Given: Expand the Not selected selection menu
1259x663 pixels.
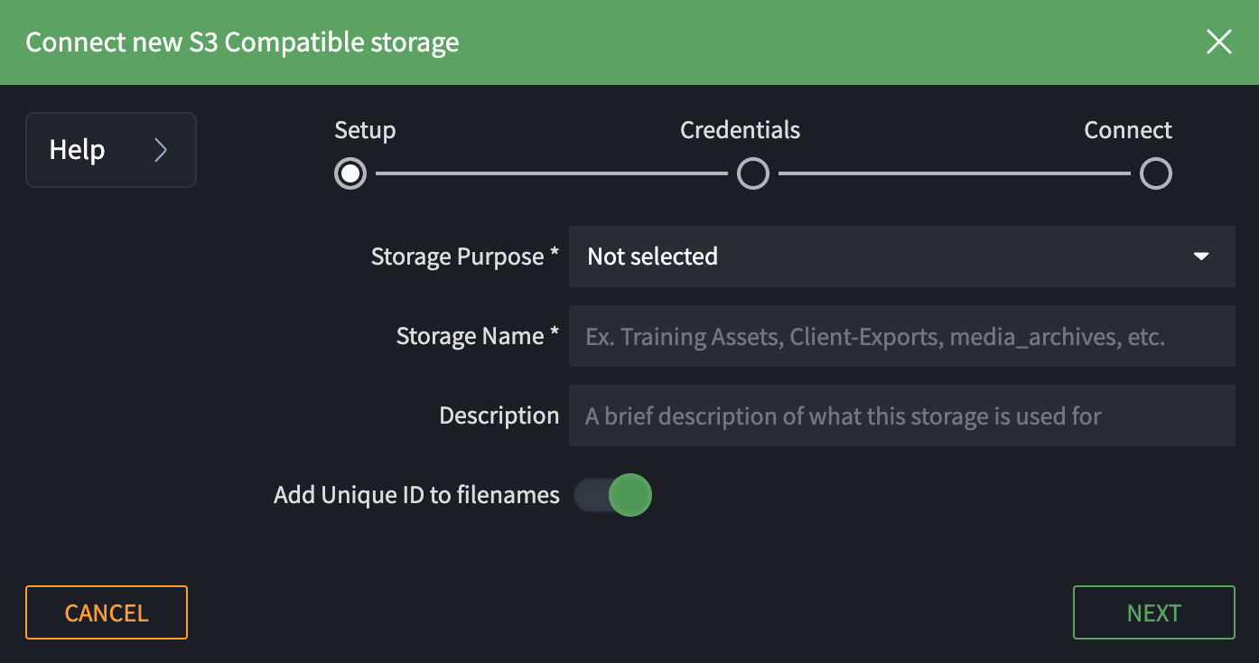Looking at the screenshot, I should [x=901, y=257].
